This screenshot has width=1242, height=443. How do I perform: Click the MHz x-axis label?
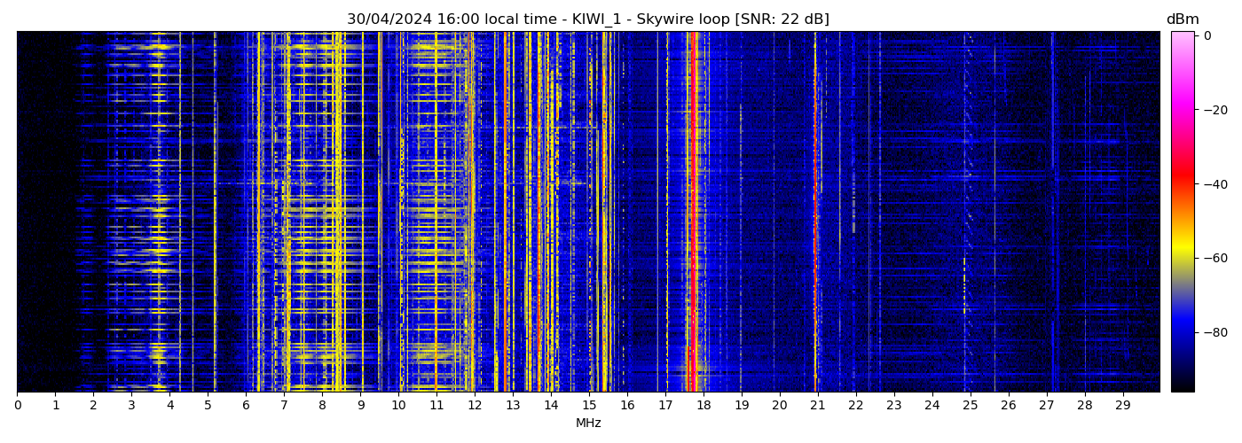[x=588, y=424]
